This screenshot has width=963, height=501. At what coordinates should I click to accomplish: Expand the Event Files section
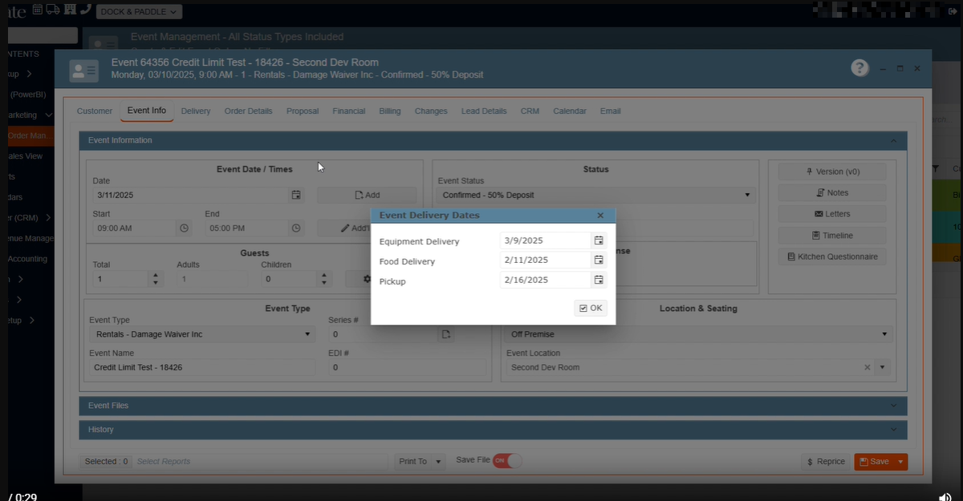coord(493,406)
